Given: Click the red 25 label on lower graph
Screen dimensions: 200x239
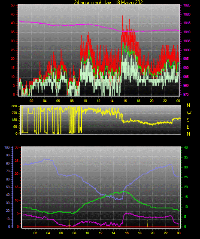Looking at the screenshot, I should (17, 161).
